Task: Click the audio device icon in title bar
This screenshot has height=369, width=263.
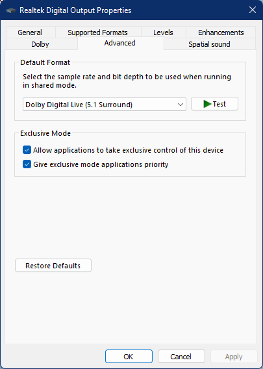Action: tap(11, 10)
